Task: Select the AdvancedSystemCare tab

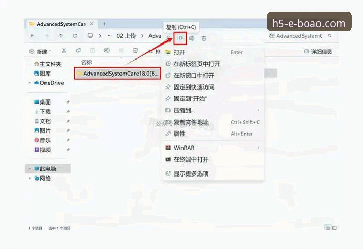Action: click(x=61, y=24)
